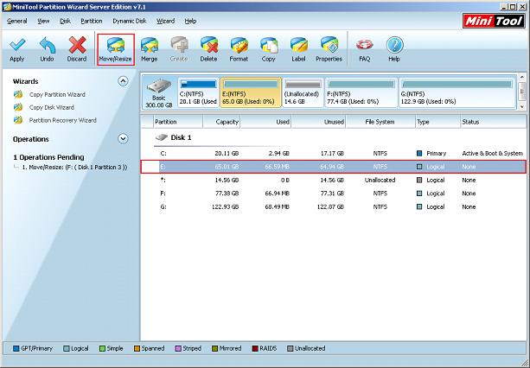Click the Striped legend swatch

tap(178, 348)
